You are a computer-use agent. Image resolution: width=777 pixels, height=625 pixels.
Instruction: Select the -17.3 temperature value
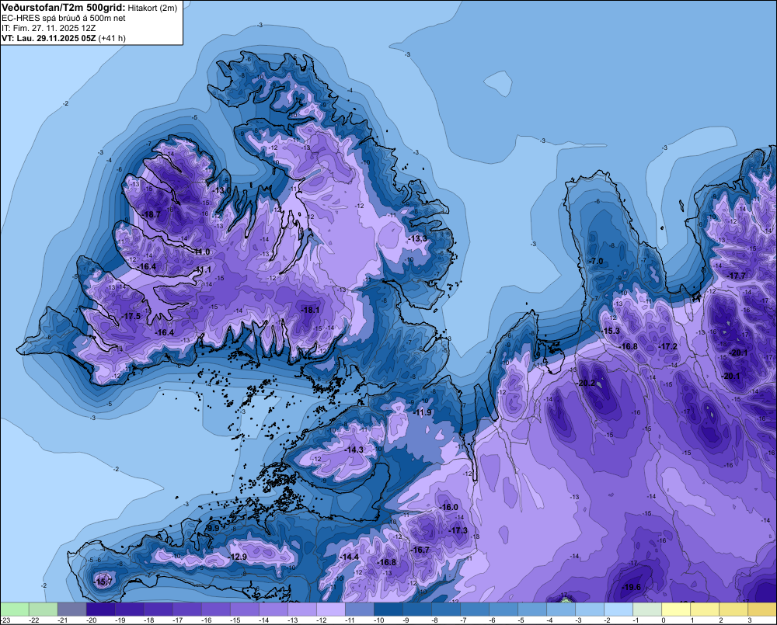click(x=458, y=530)
